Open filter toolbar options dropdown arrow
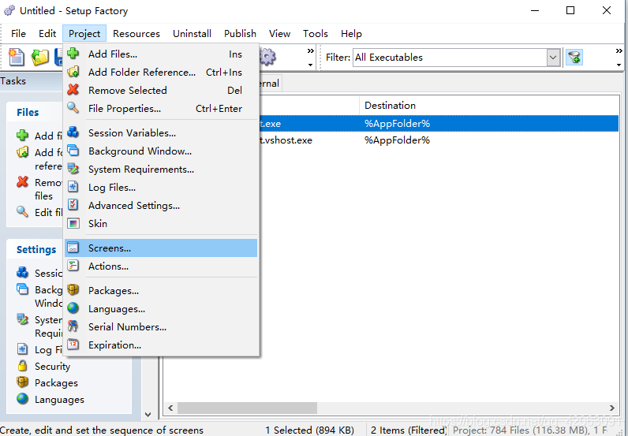628x436 pixels. (619, 65)
